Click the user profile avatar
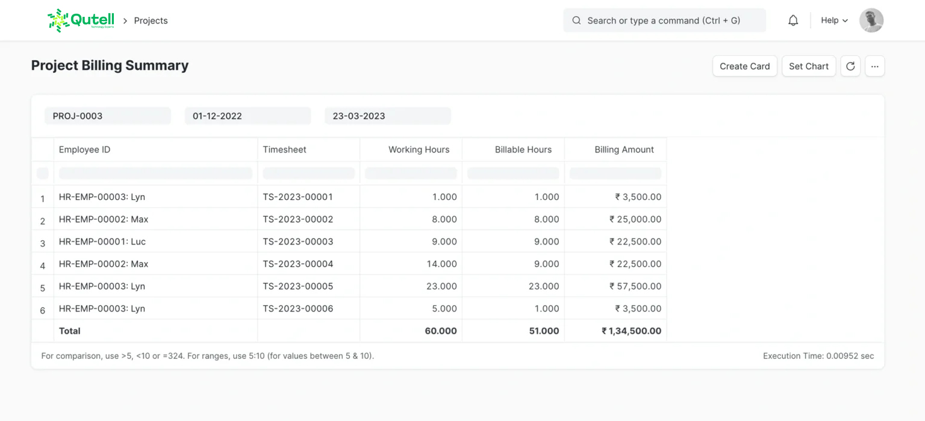Screen dimensions: 925x421 [x=871, y=20]
